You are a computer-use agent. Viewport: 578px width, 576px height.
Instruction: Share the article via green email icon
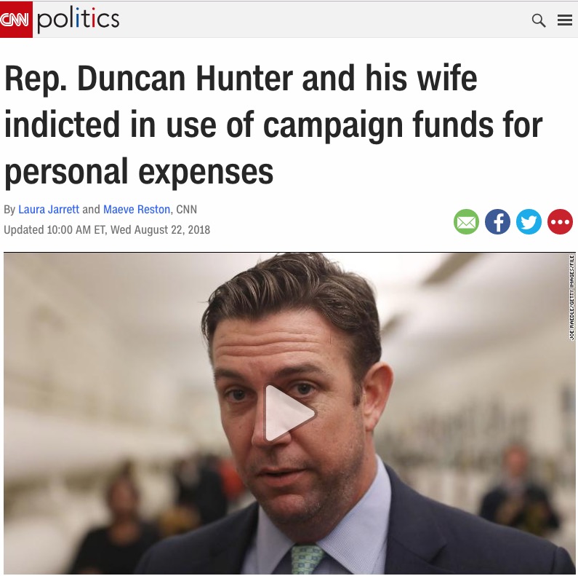[466, 221]
